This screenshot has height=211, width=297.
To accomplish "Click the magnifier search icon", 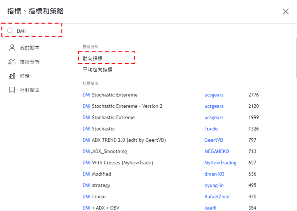I will coord(10,31).
